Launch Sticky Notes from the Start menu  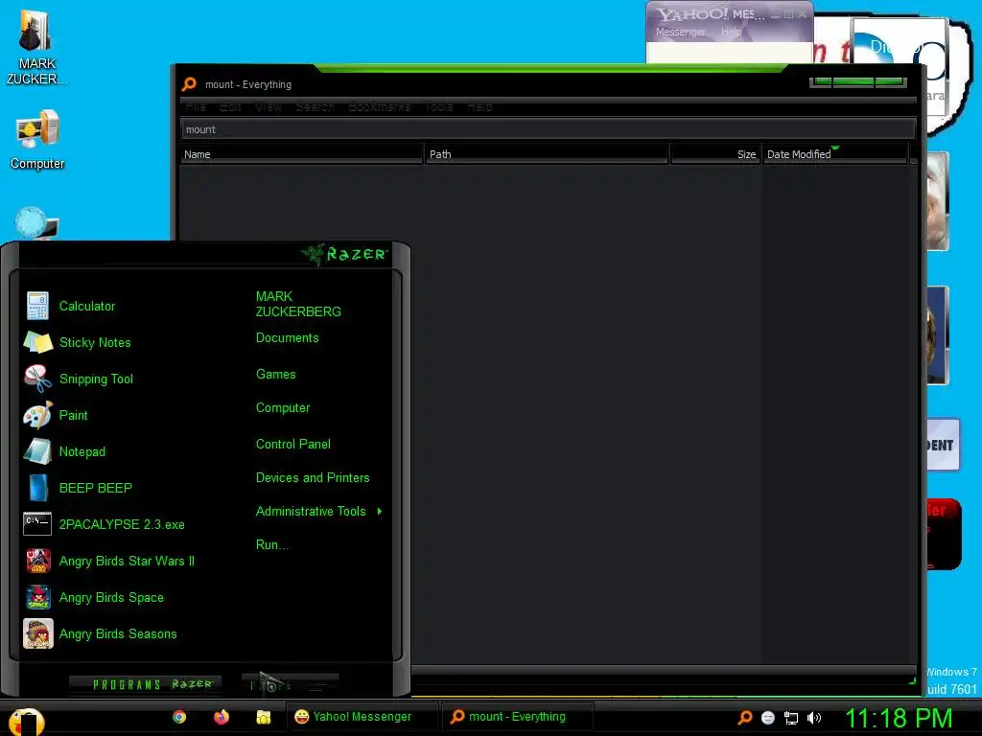[78, 342]
